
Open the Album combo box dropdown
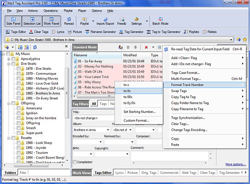(108, 130)
